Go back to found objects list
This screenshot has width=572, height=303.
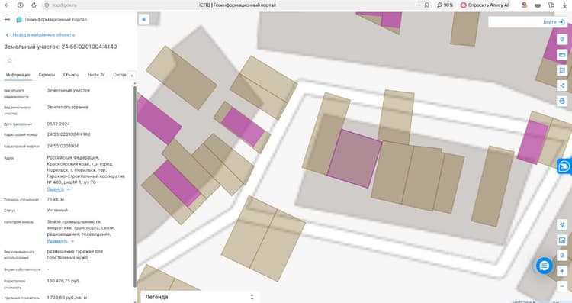pos(40,34)
